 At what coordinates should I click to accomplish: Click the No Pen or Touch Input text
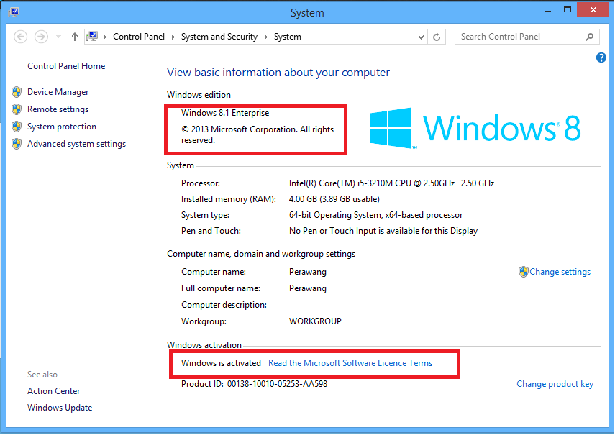[383, 231]
